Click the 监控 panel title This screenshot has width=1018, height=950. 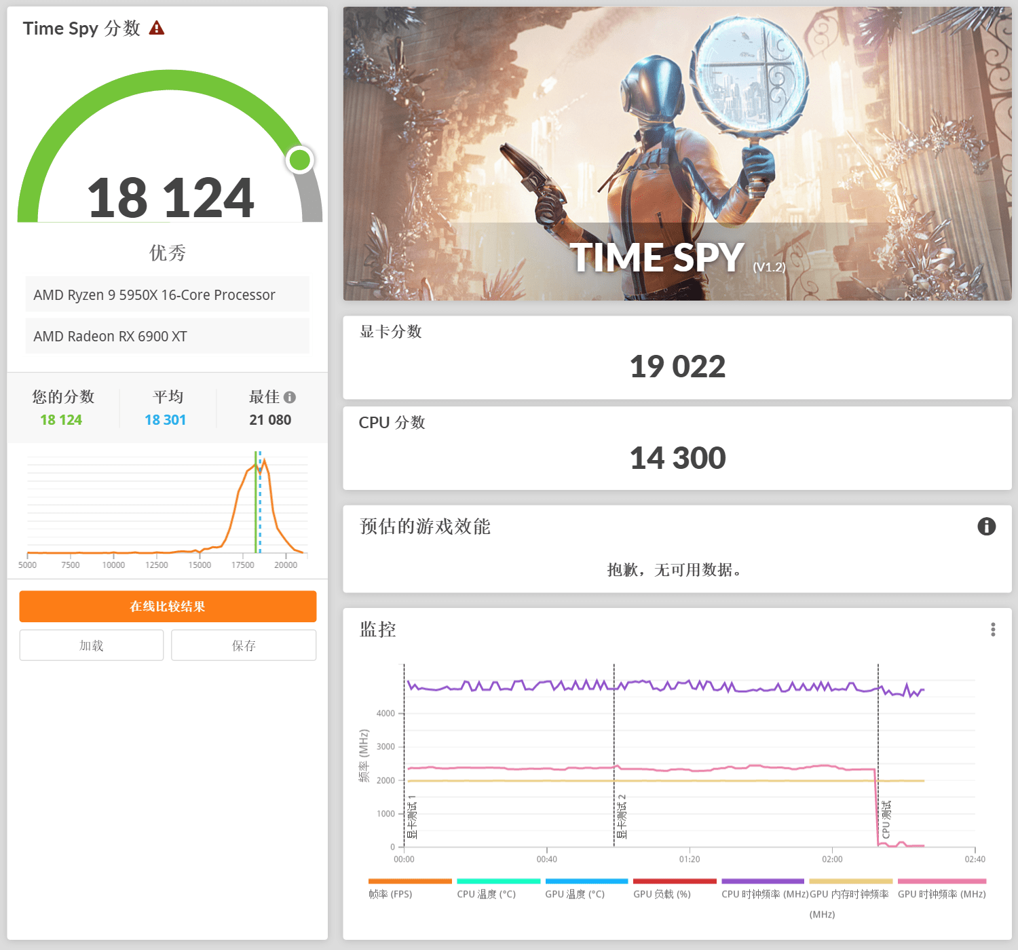pos(378,630)
